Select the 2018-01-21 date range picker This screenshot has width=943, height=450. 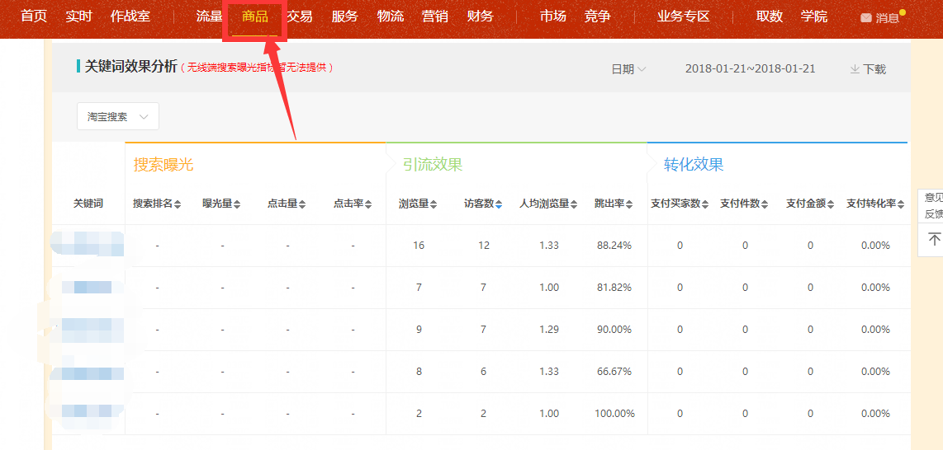750,68
